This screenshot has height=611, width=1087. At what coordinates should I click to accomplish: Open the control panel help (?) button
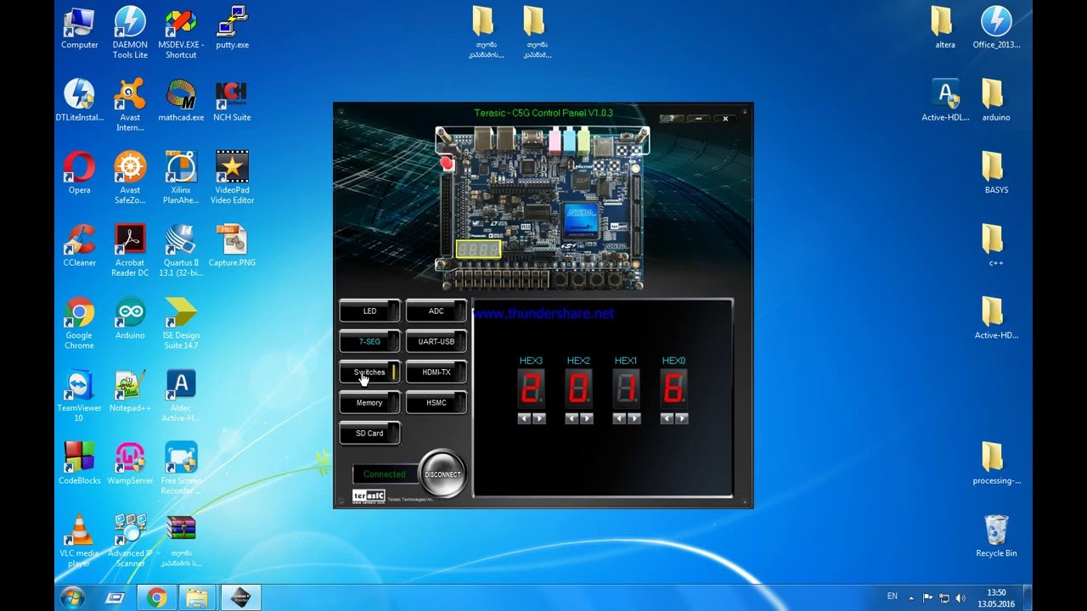tap(672, 119)
